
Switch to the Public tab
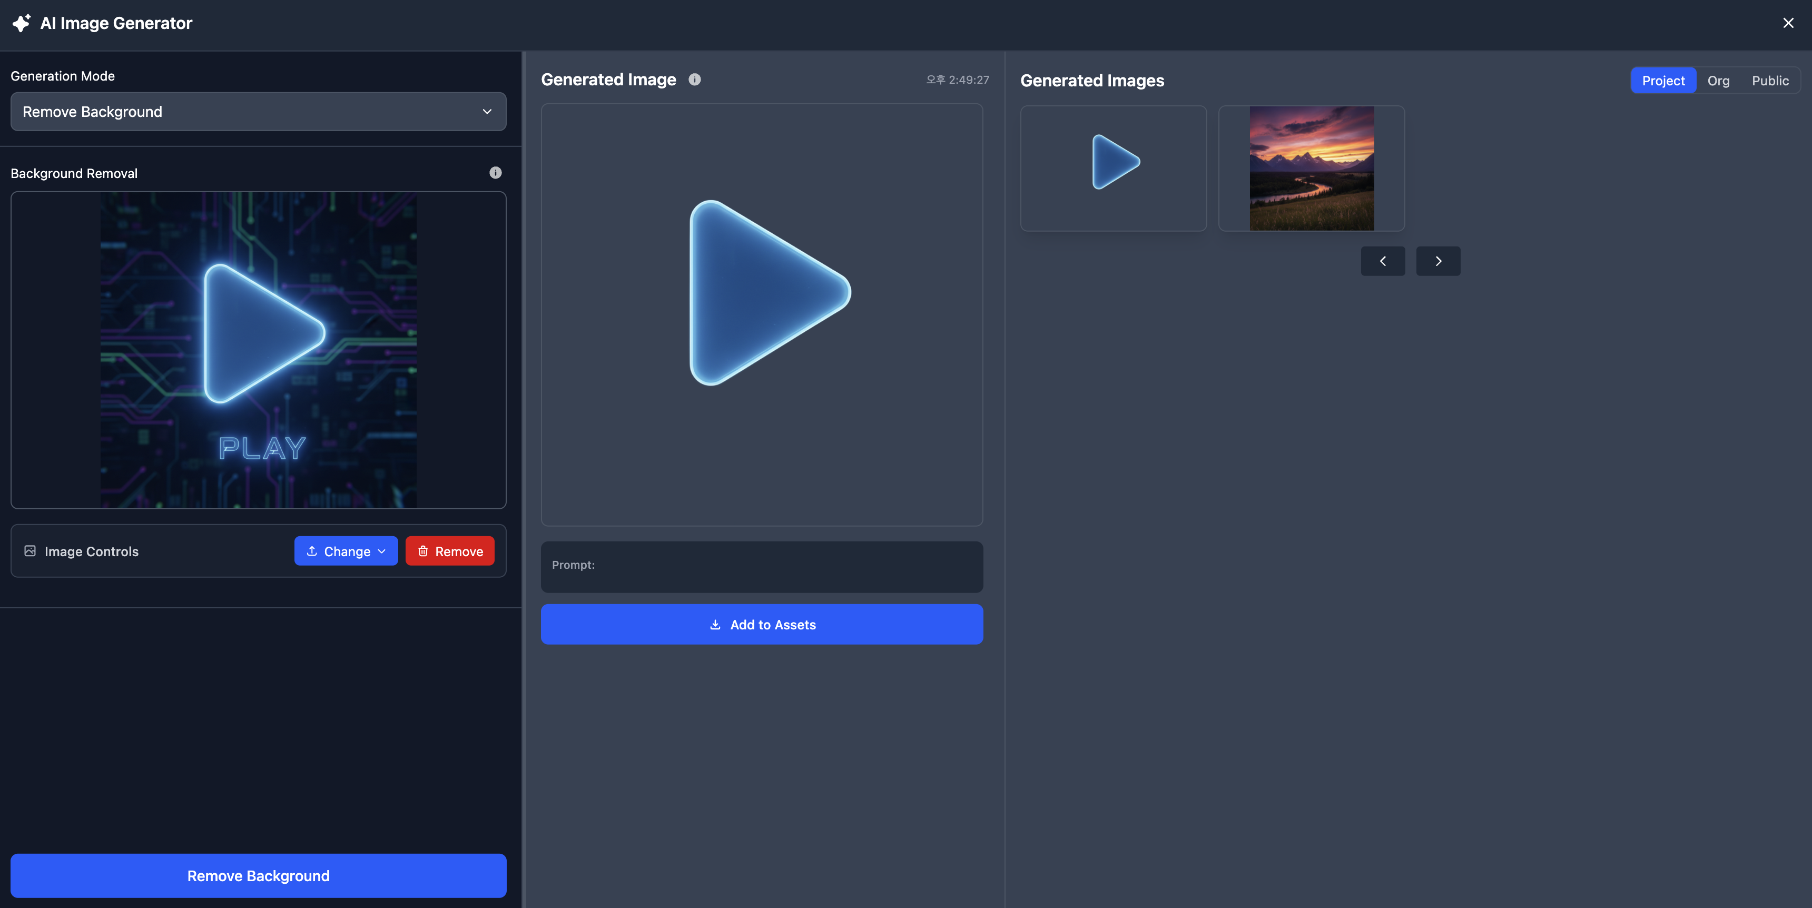point(1770,81)
